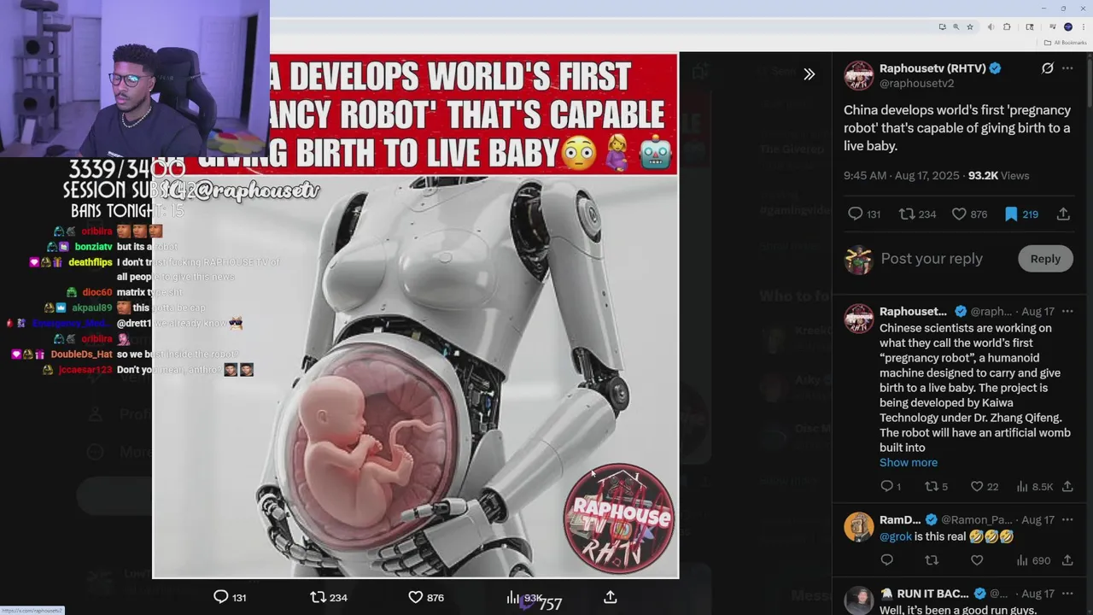Open the Chrome three-dot menu

[1082, 27]
